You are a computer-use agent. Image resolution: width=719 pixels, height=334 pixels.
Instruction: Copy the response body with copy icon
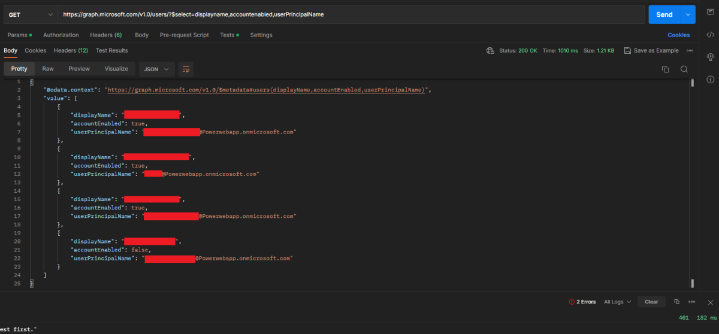coord(665,69)
